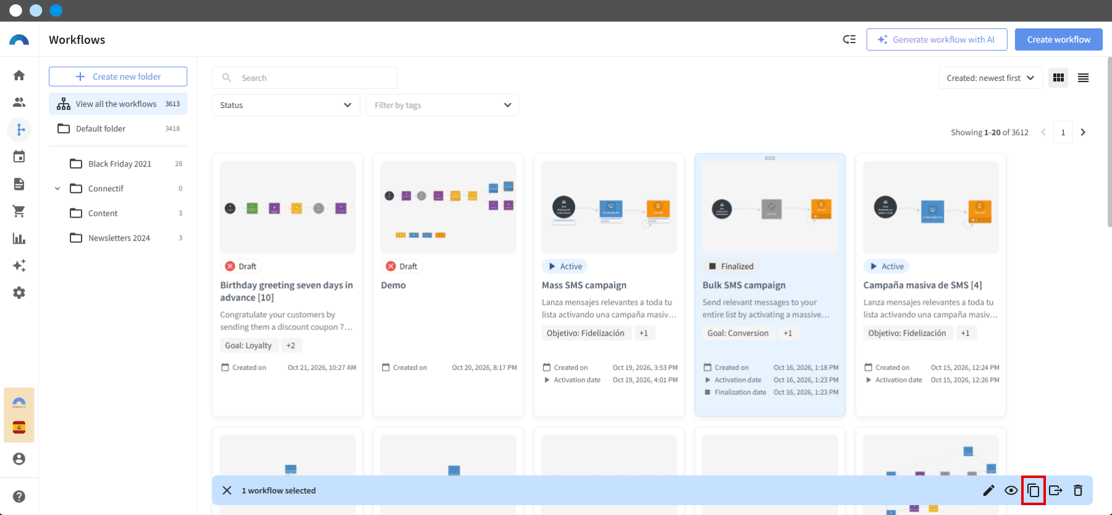Click the duplicate copy icon in selection bar
Screen dimensions: 1112x515
[x=1034, y=490]
